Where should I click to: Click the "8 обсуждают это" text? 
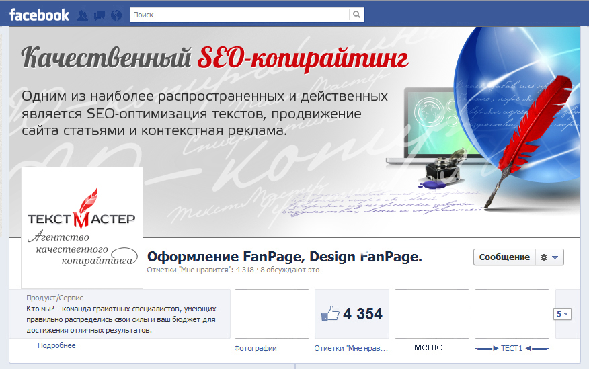coord(290,270)
